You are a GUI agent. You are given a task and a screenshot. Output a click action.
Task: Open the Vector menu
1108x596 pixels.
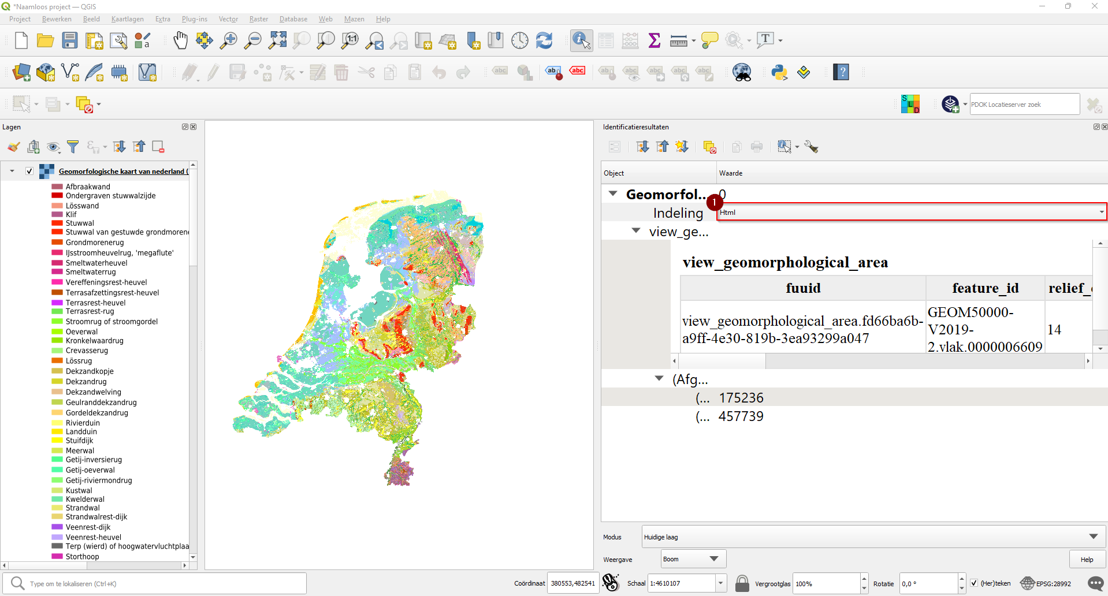(228, 19)
